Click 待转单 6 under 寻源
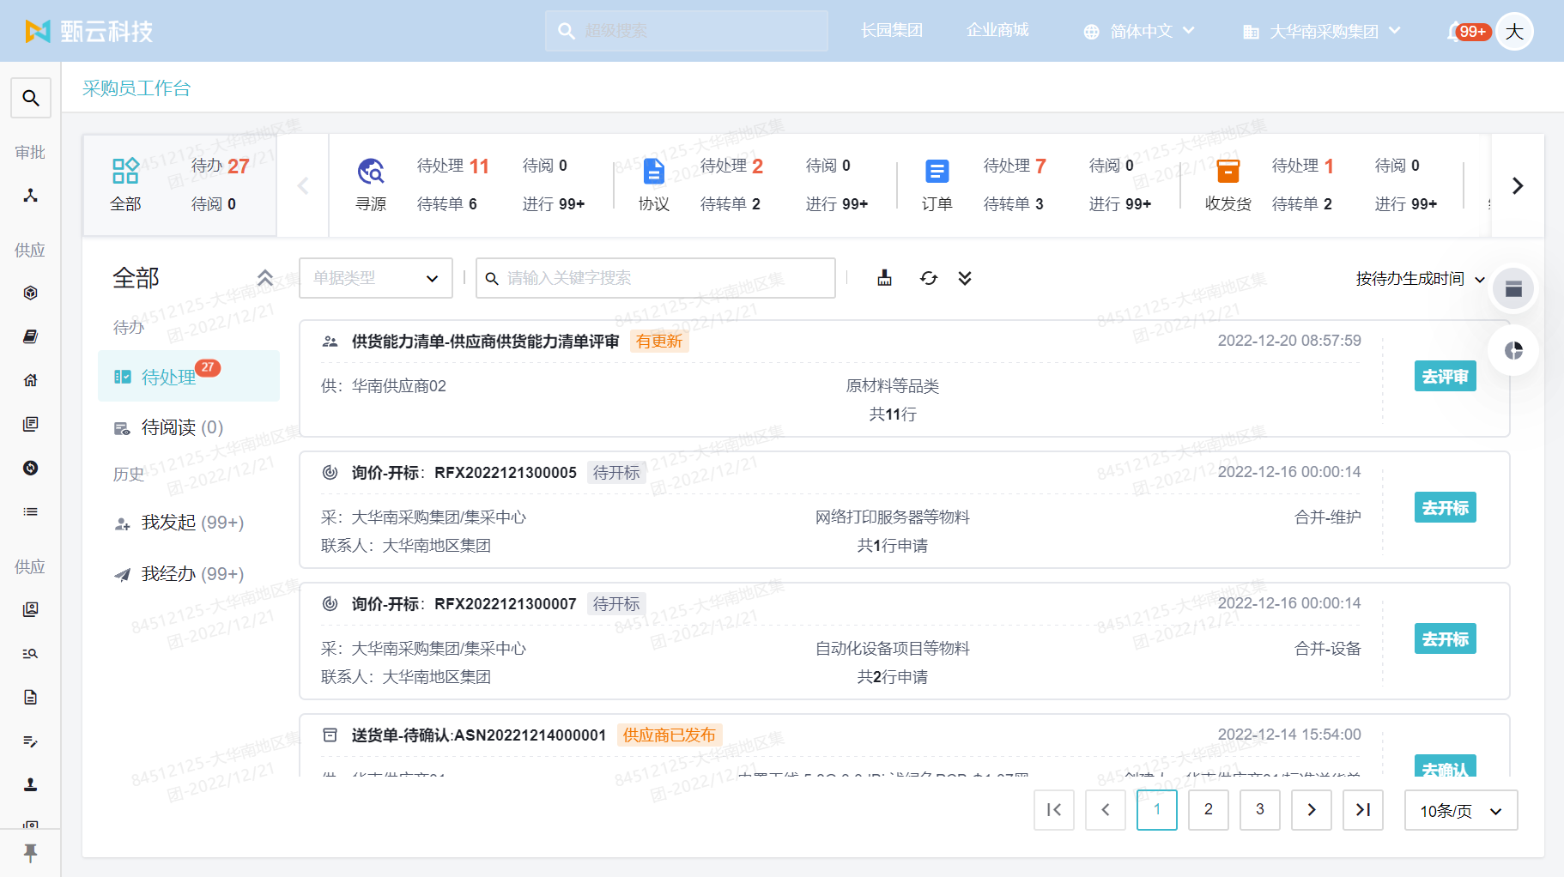Viewport: 1564px width, 877px height. [x=447, y=204]
